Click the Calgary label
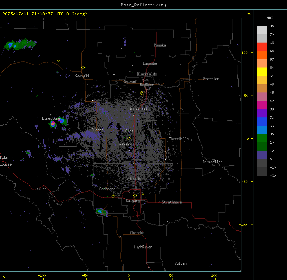 (133, 201)
